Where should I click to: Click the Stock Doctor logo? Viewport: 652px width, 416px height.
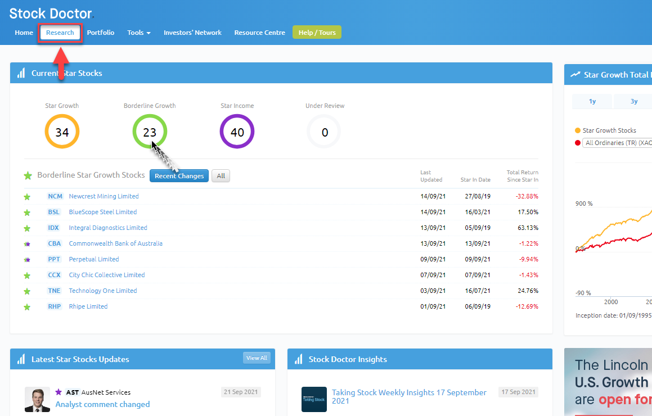point(50,13)
